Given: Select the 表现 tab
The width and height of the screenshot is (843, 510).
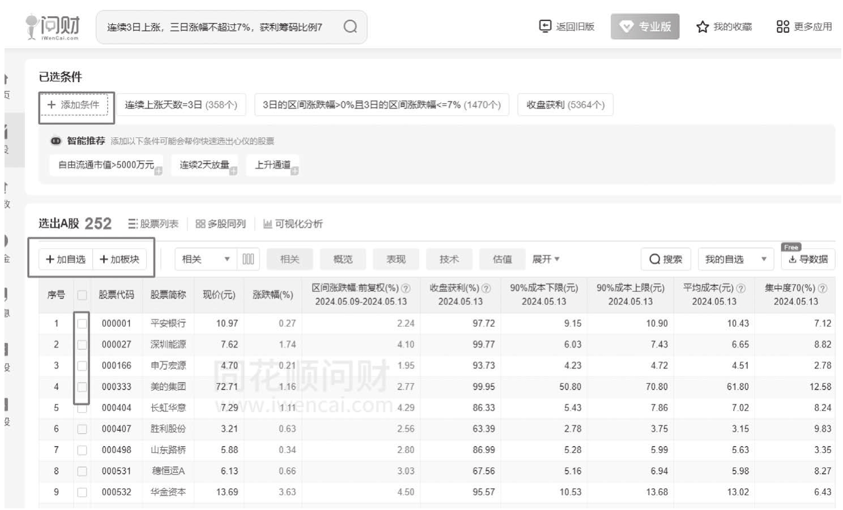Looking at the screenshot, I should pos(396,259).
